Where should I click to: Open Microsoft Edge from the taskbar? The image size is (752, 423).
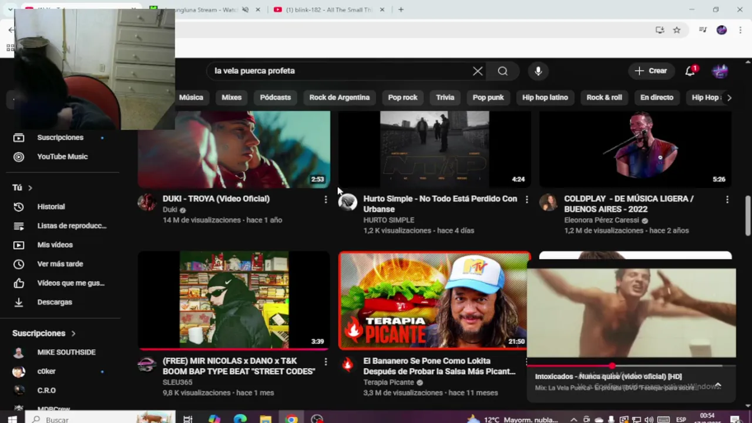(x=240, y=419)
